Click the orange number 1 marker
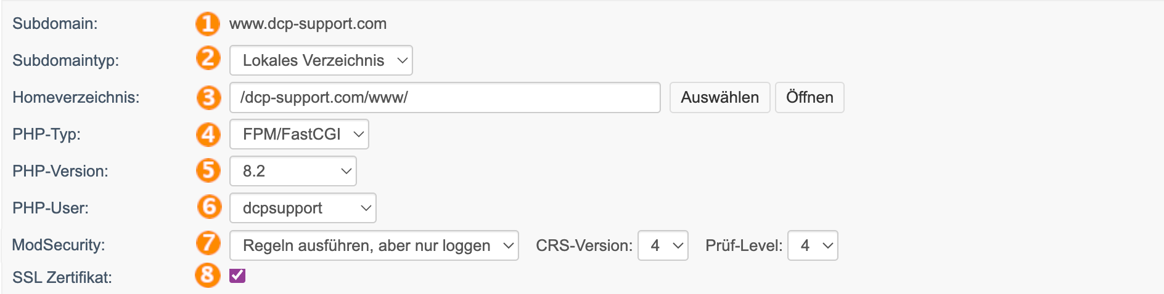Screen dimensions: 1164x294 point(208,24)
